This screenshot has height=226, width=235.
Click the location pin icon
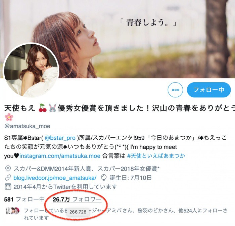pyautogui.click(x=8, y=169)
